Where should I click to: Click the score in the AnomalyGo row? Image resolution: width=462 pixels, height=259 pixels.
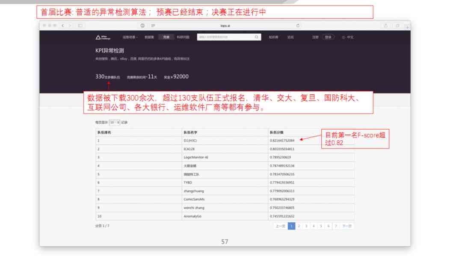coord(282,216)
